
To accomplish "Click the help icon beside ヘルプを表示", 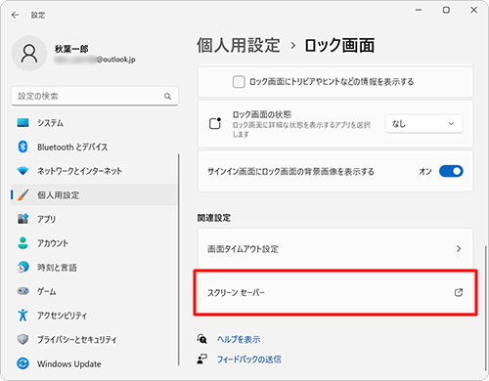I will coord(201,339).
